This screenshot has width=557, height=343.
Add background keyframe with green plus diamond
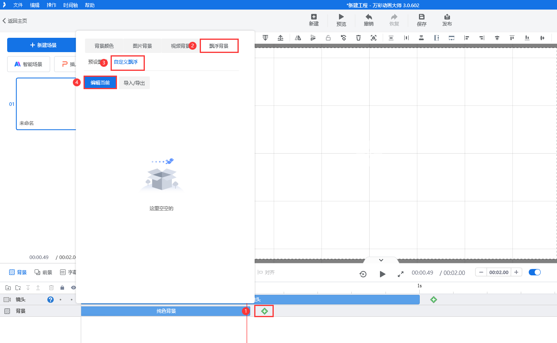tap(265, 311)
